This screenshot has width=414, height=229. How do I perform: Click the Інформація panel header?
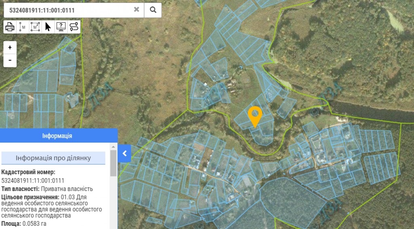pos(57,136)
